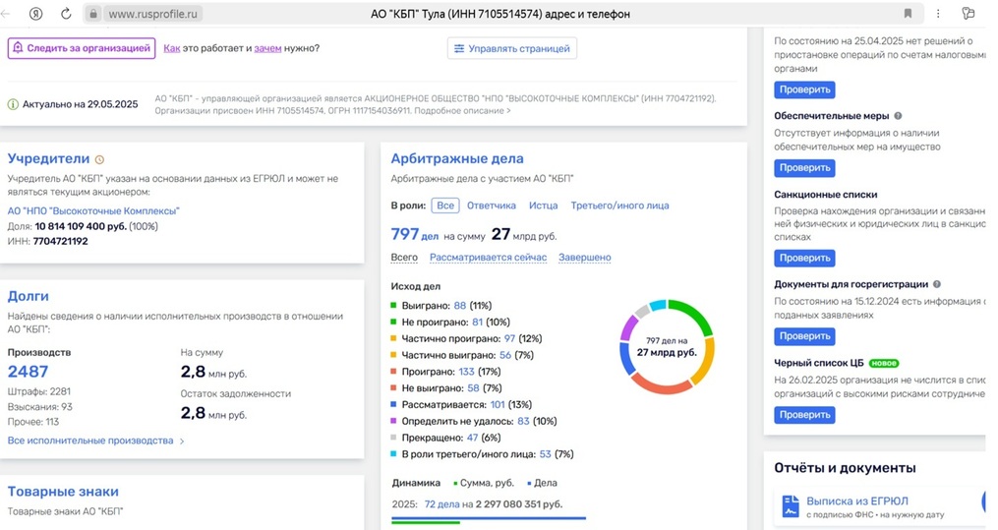Open the Выписка из ЕГРЮЛ report link
Viewport: 998px width, 530px height.
tap(857, 501)
